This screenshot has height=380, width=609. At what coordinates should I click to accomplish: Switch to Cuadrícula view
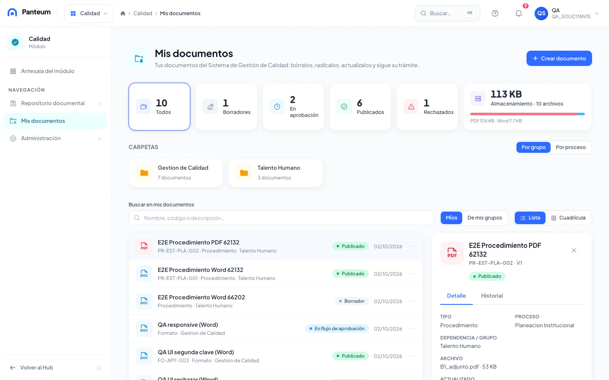tap(568, 218)
